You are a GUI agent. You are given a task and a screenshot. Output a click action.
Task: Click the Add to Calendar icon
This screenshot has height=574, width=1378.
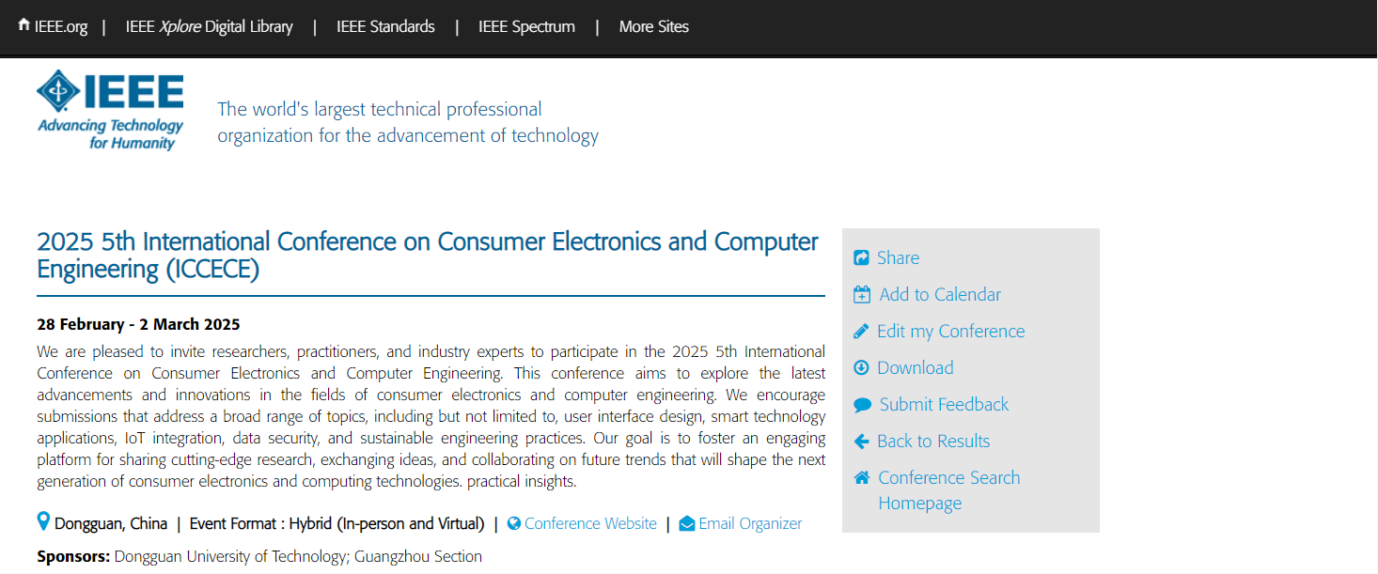click(x=862, y=294)
